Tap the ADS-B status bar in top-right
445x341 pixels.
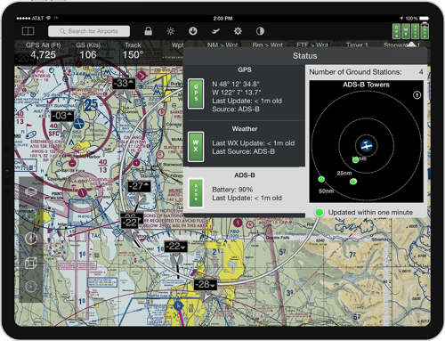pos(415,31)
